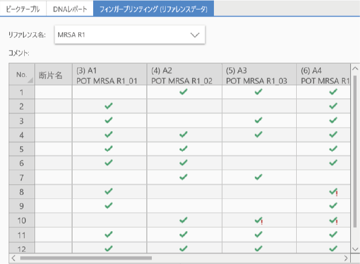Image resolution: width=360 pixels, height=264 pixels.
Task: Click the horizontal scrollbar thumb
Action: (86, 258)
